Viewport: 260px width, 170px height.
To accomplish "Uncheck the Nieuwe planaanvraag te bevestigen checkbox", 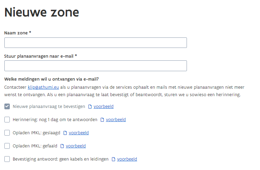I will (x=7, y=107).
